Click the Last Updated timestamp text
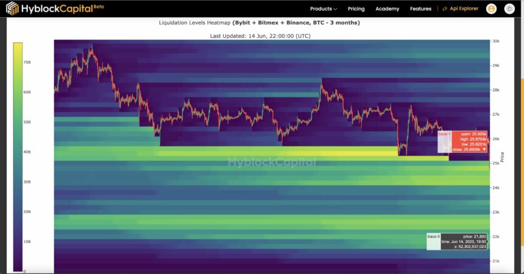The height and width of the screenshot is (274, 524). tap(260, 36)
